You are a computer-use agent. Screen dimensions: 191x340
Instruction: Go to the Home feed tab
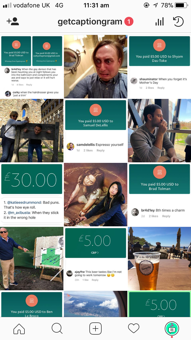[19, 329]
